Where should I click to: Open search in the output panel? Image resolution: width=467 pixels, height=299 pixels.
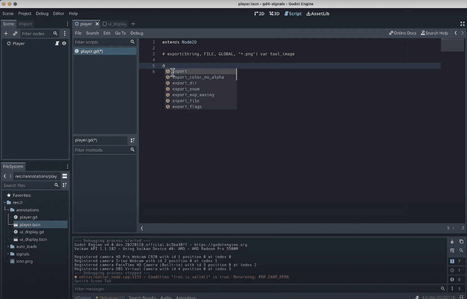tap(461, 250)
